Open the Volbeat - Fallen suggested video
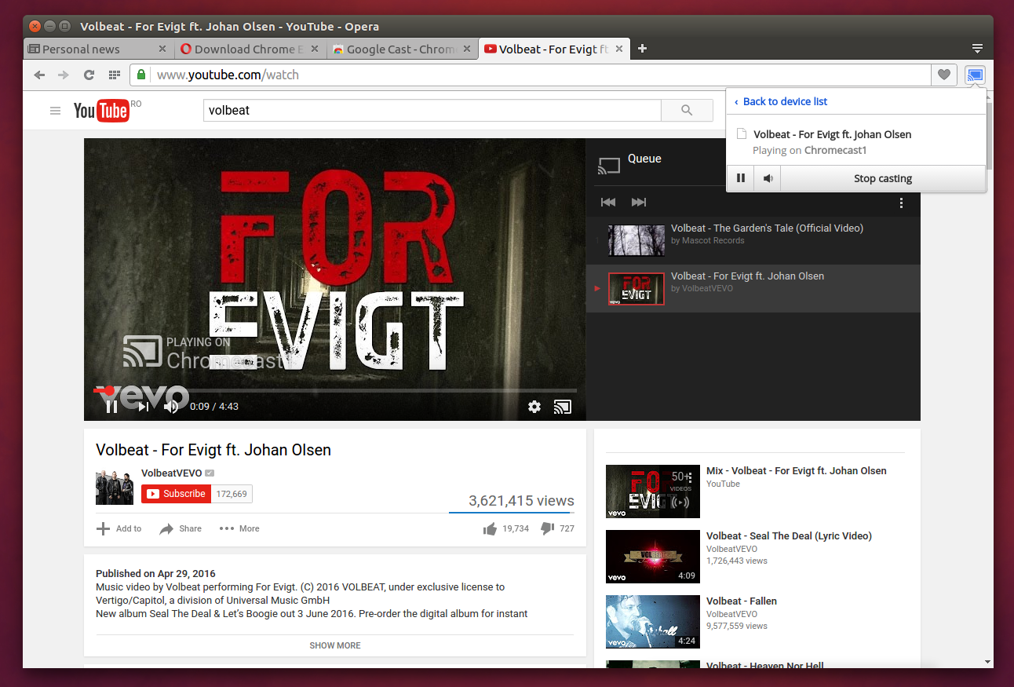The width and height of the screenshot is (1014, 687). tap(742, 601)
